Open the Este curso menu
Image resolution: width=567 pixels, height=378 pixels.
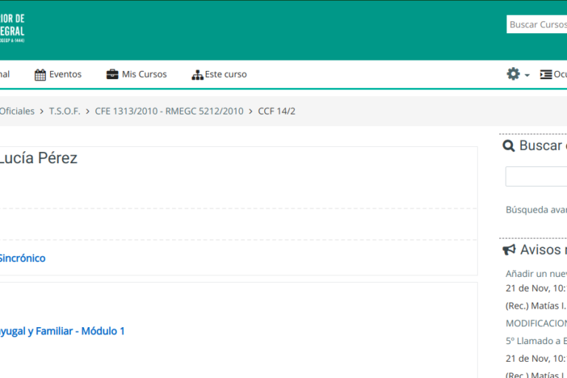pos(225,75)
